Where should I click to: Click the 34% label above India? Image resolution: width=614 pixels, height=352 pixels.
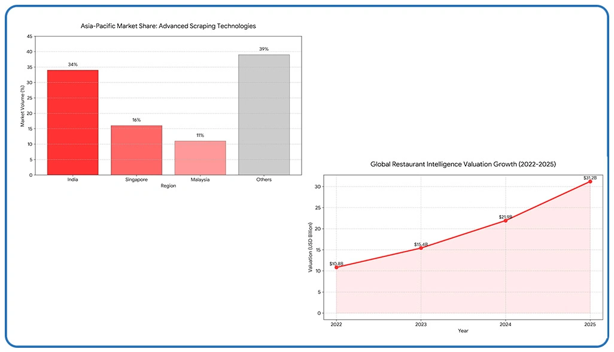[x=72, y=65]
